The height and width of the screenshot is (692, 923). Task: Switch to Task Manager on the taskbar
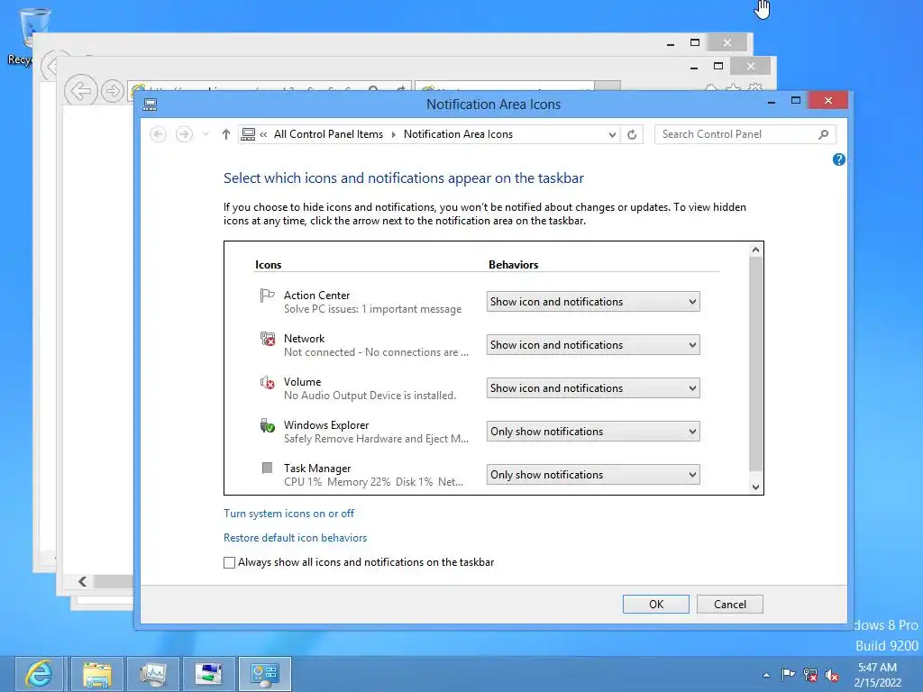(x=153, y=674)
